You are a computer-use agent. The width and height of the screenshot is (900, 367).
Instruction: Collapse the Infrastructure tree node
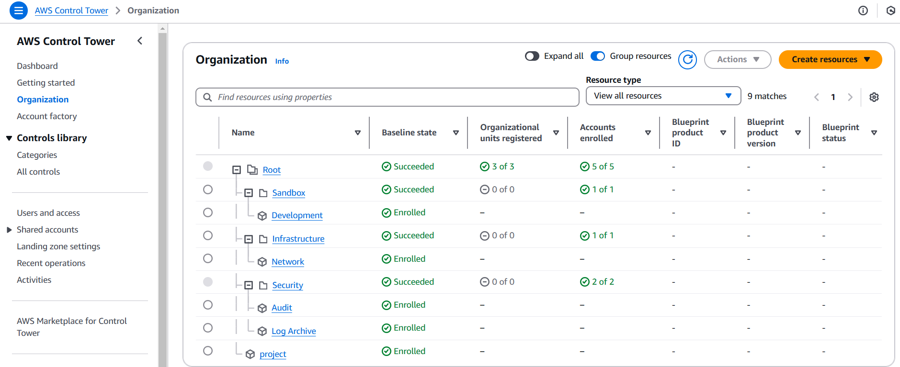[249, 239]
